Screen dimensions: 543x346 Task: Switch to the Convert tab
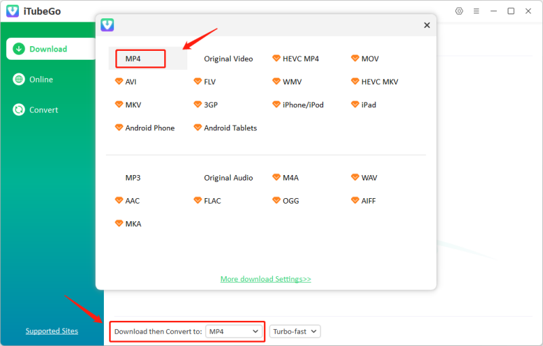43,110
